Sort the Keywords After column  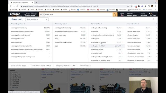point(101,24)
